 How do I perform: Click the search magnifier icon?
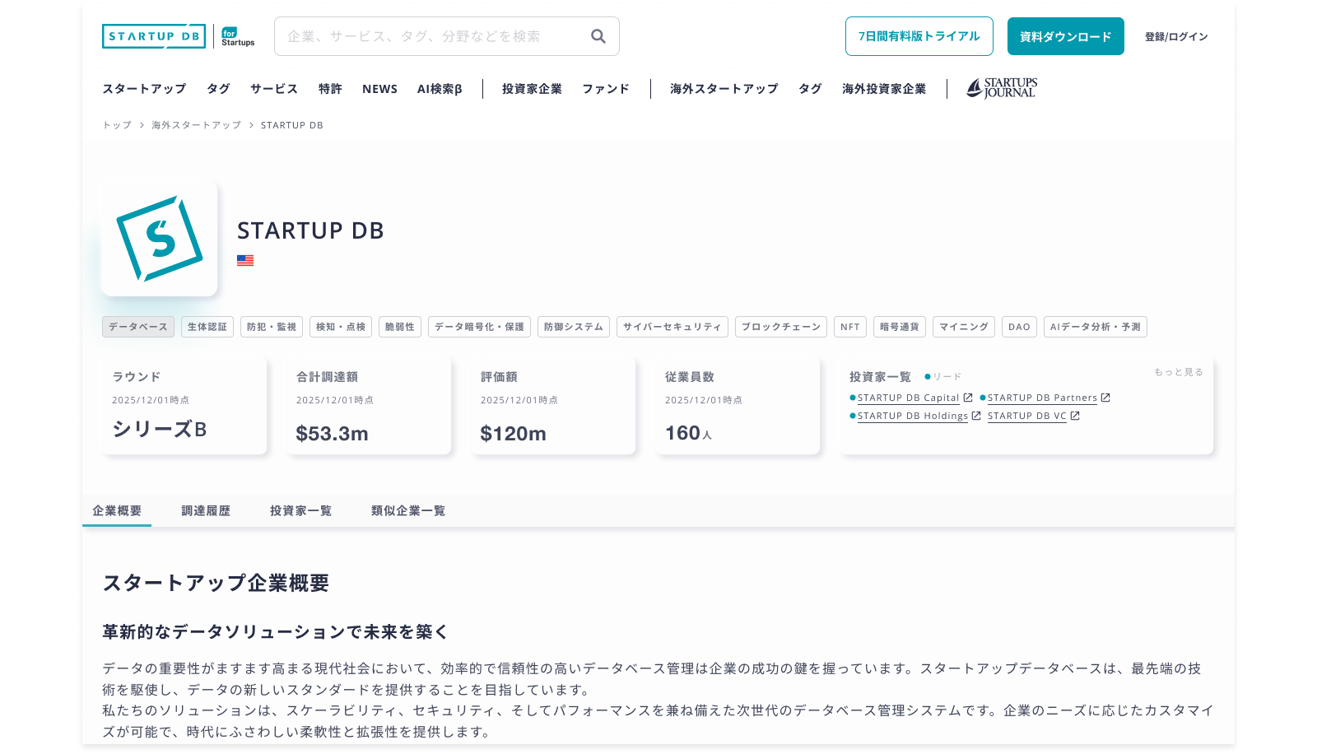pyautogui.click(x=598, y=36)
